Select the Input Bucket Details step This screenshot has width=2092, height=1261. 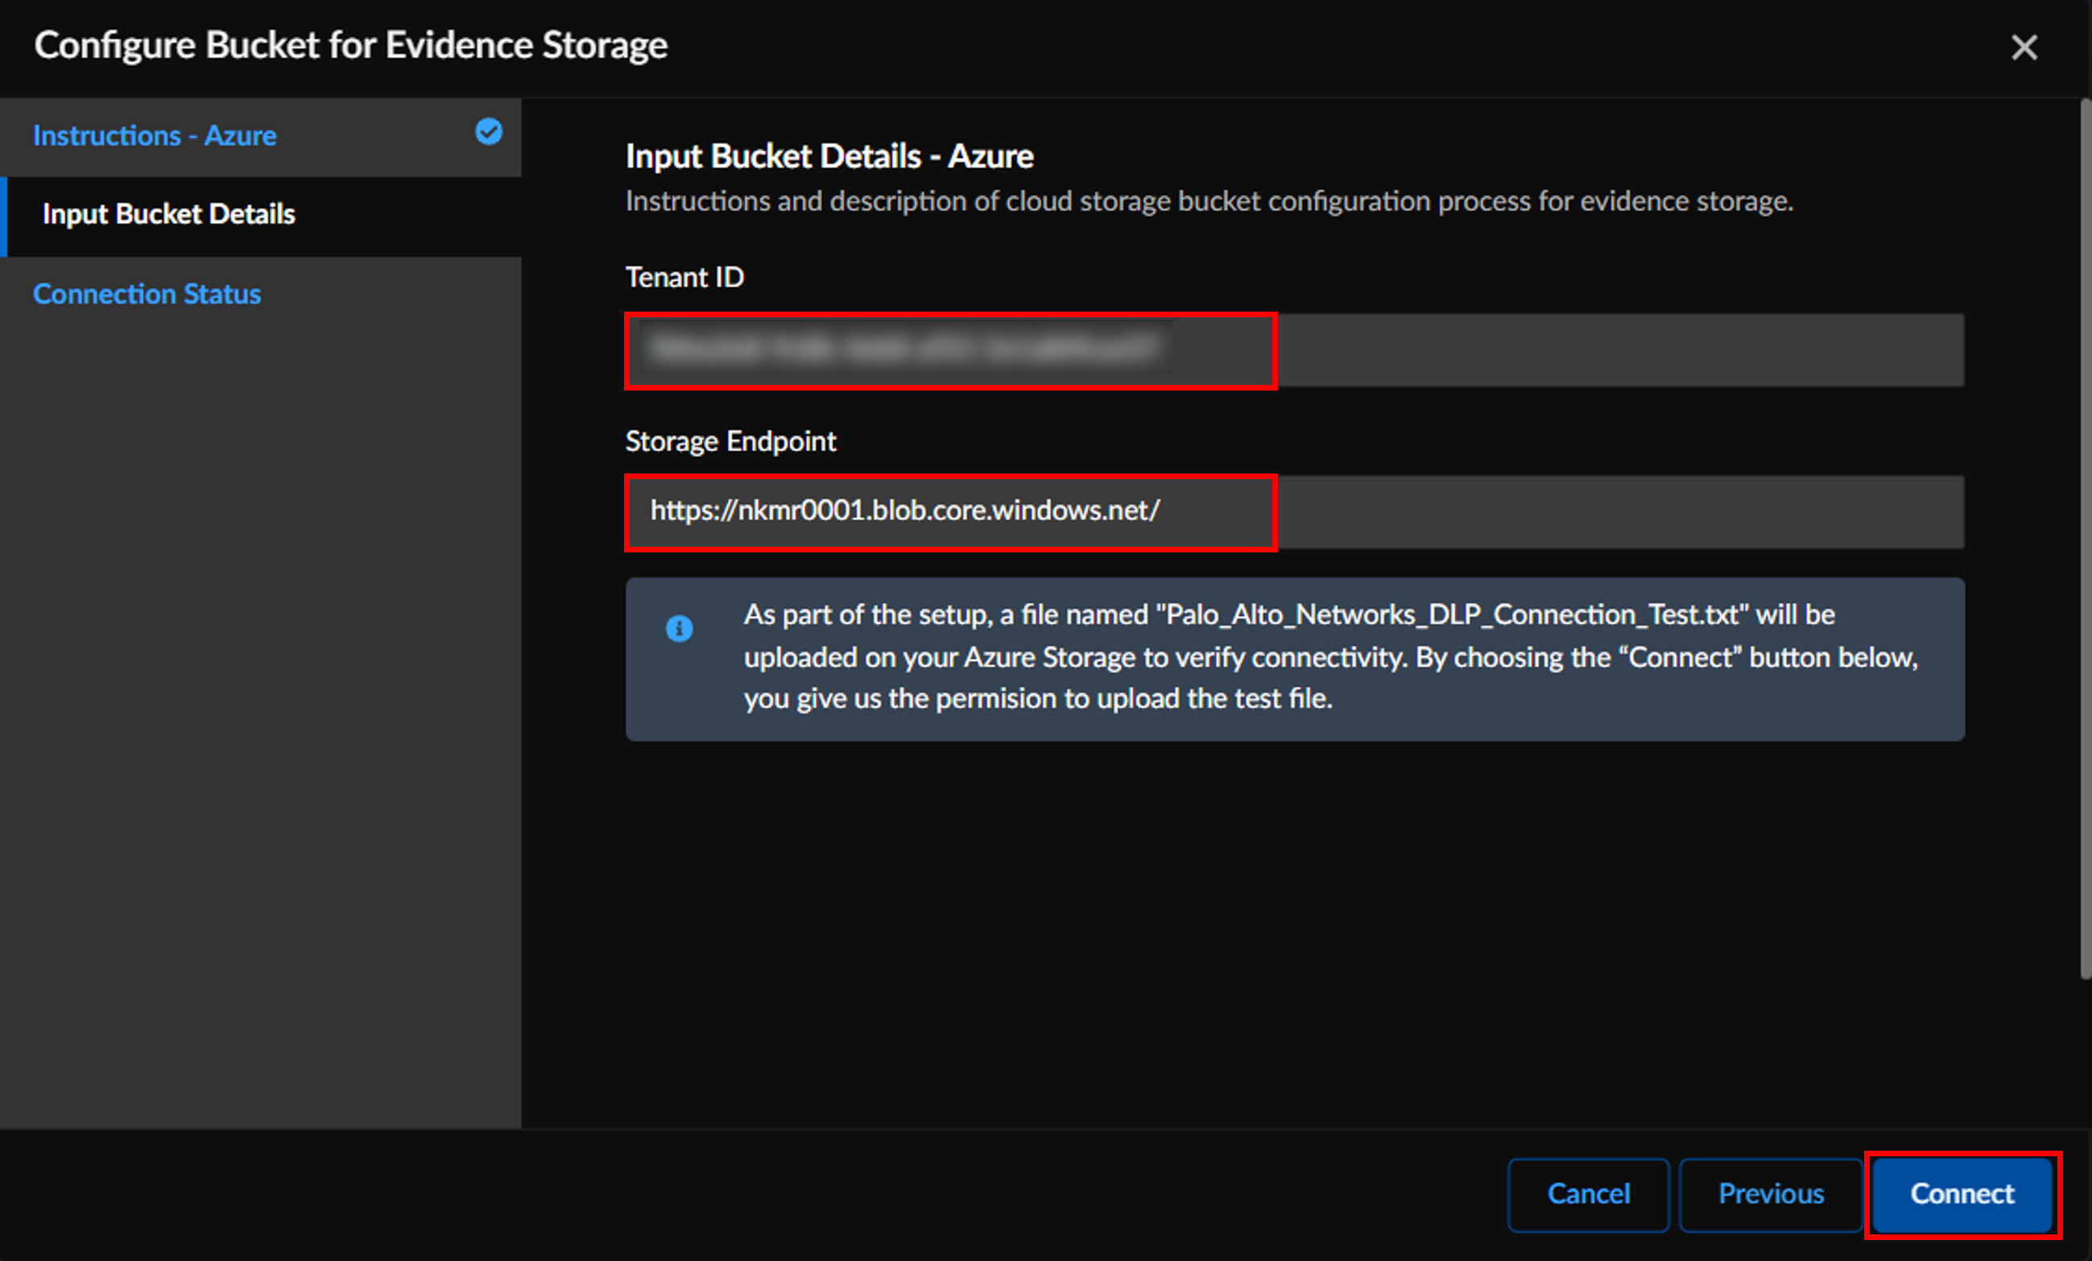tap(169, 214)
